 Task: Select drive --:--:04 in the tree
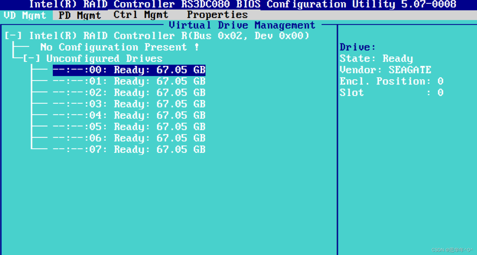click(x=129, y=115)
